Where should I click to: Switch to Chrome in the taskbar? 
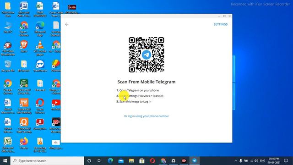point(163,161)
